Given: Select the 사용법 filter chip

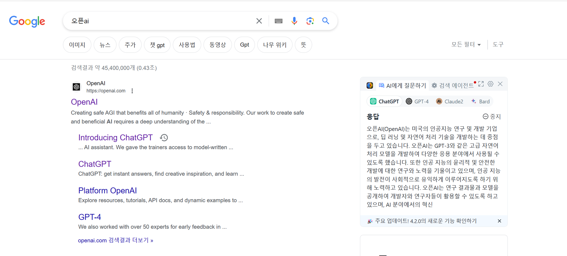Looking at the screenshot, I should (187, 45).
